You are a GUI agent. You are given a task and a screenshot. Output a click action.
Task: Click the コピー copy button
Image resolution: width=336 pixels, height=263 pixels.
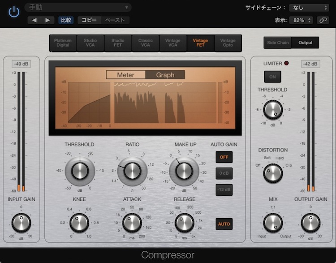pos(89,20)
